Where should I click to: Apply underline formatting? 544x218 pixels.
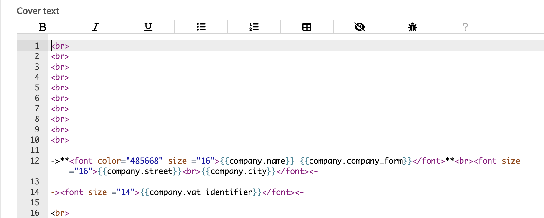[148, 27]
